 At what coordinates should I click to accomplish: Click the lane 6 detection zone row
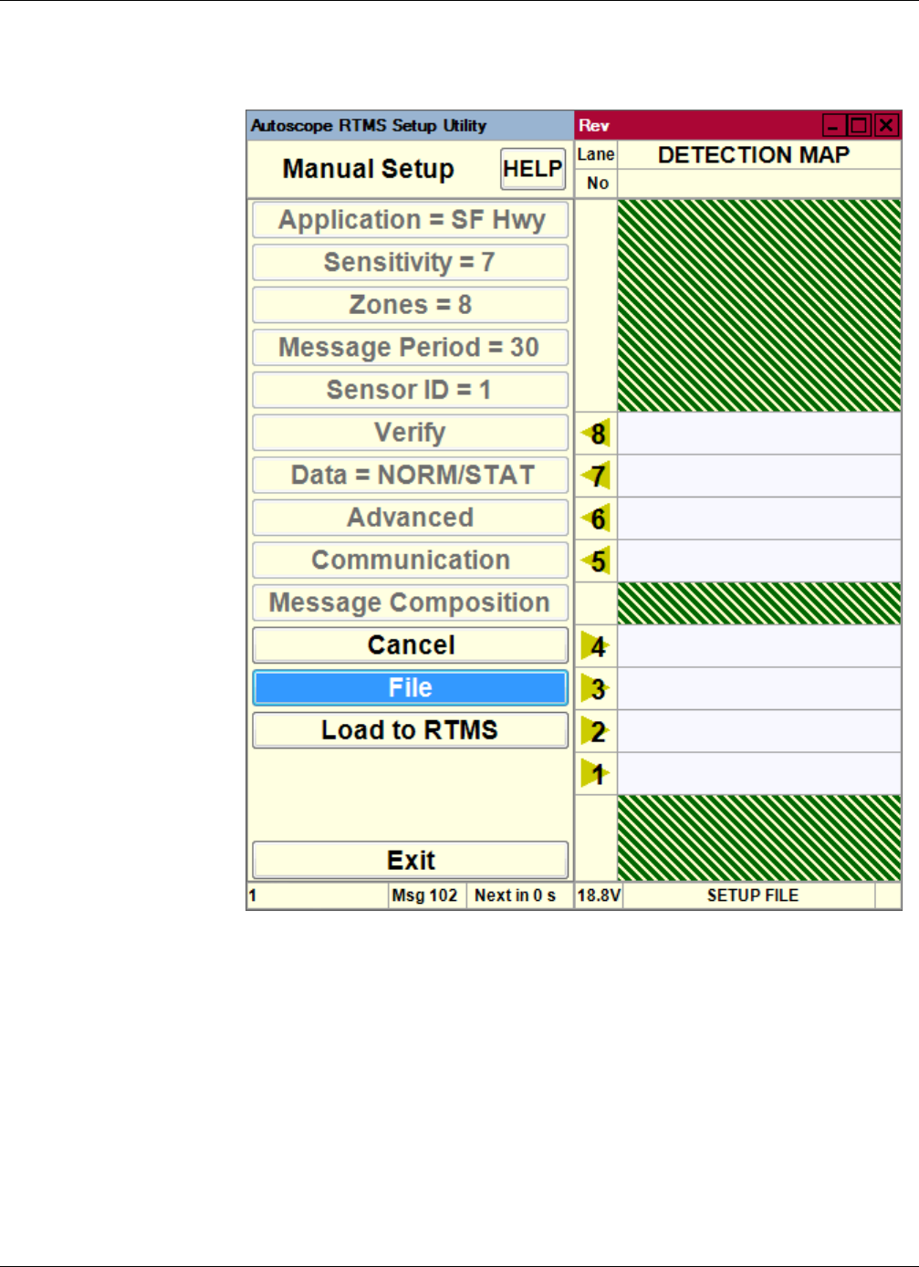click(759, 518)
